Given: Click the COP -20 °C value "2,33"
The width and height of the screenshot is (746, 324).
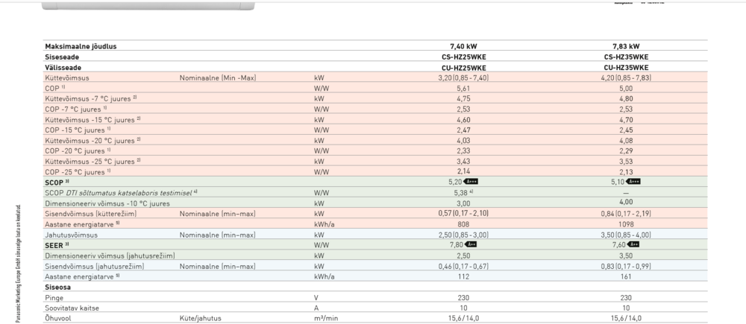Looking at the screenshot, I should pos(463,151).
